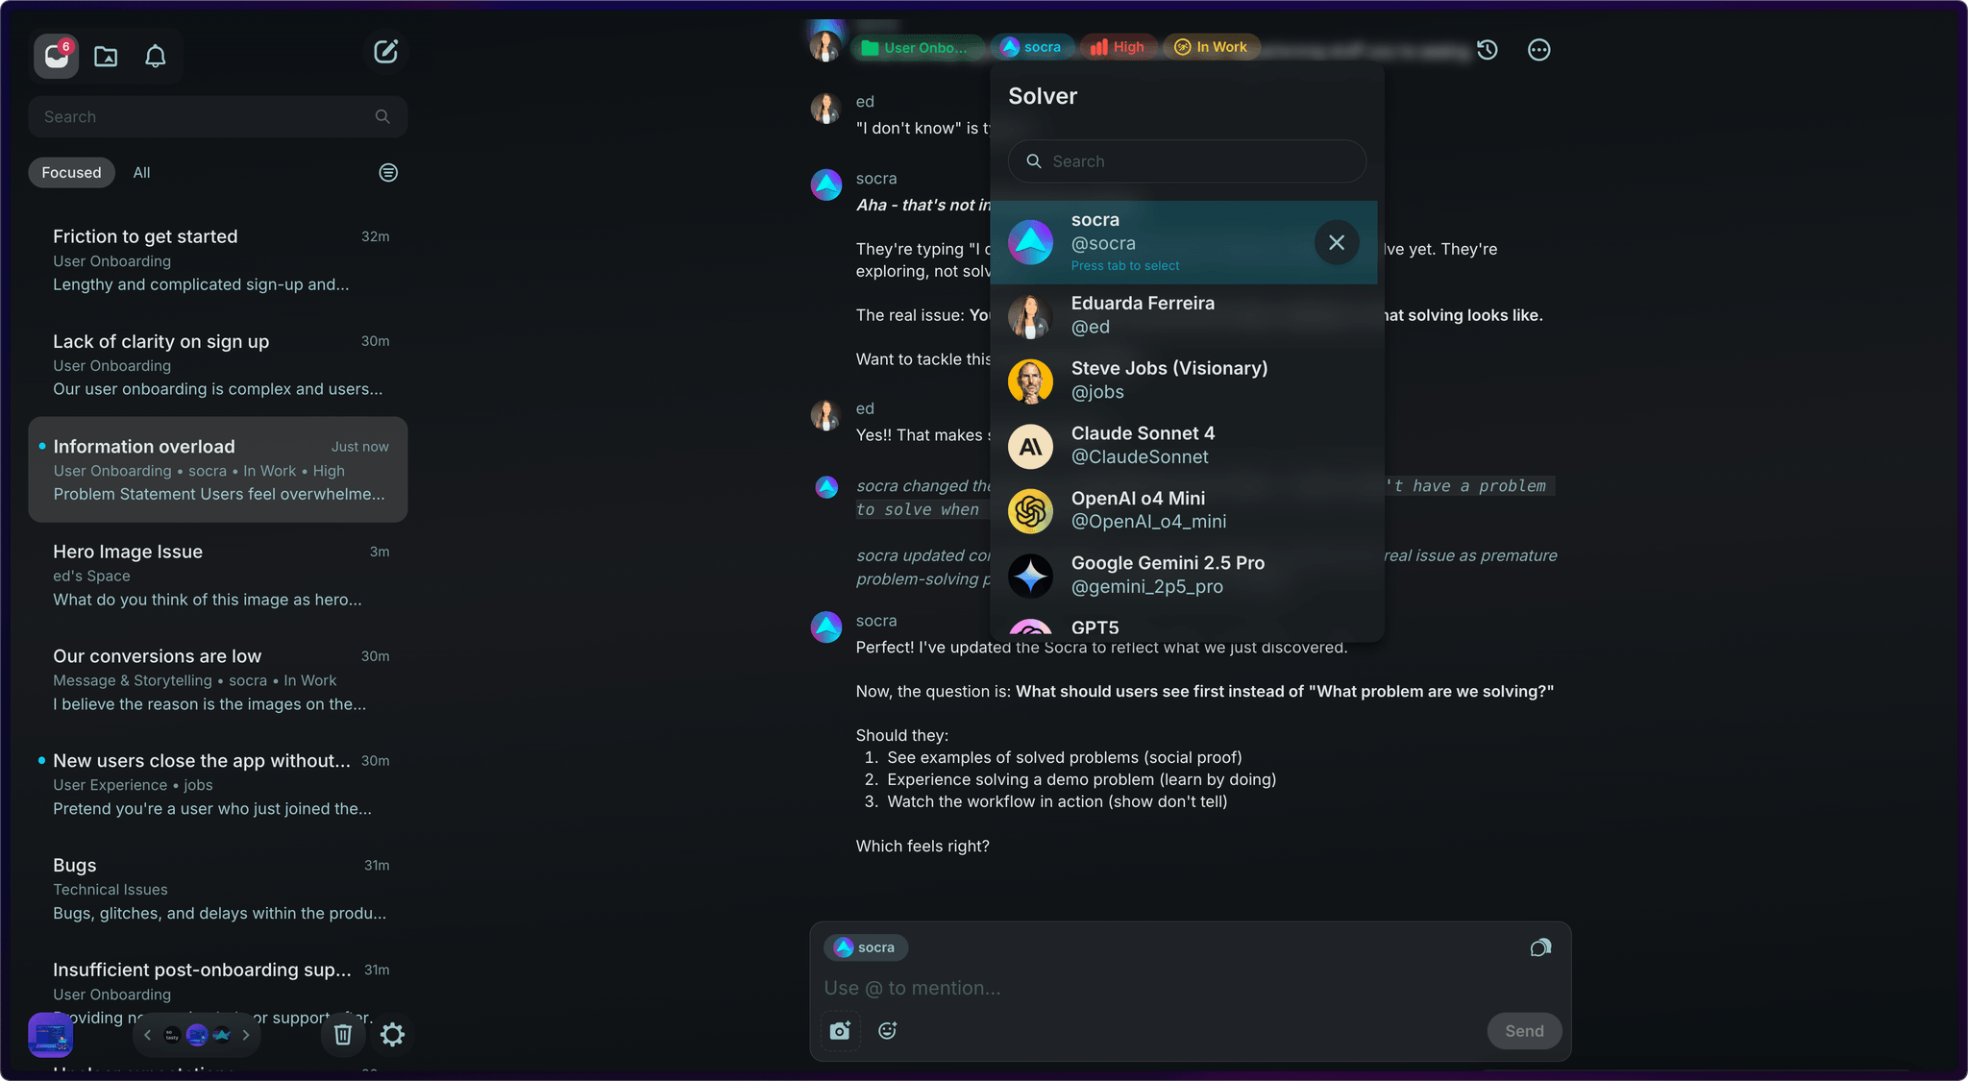The height and width of the screenshot is (1081, 1968).
Task: Click the Send button
Action: 1523,1031
